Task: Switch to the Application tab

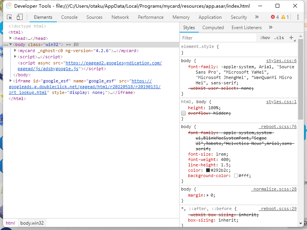Action: click(x=210, y=17)
